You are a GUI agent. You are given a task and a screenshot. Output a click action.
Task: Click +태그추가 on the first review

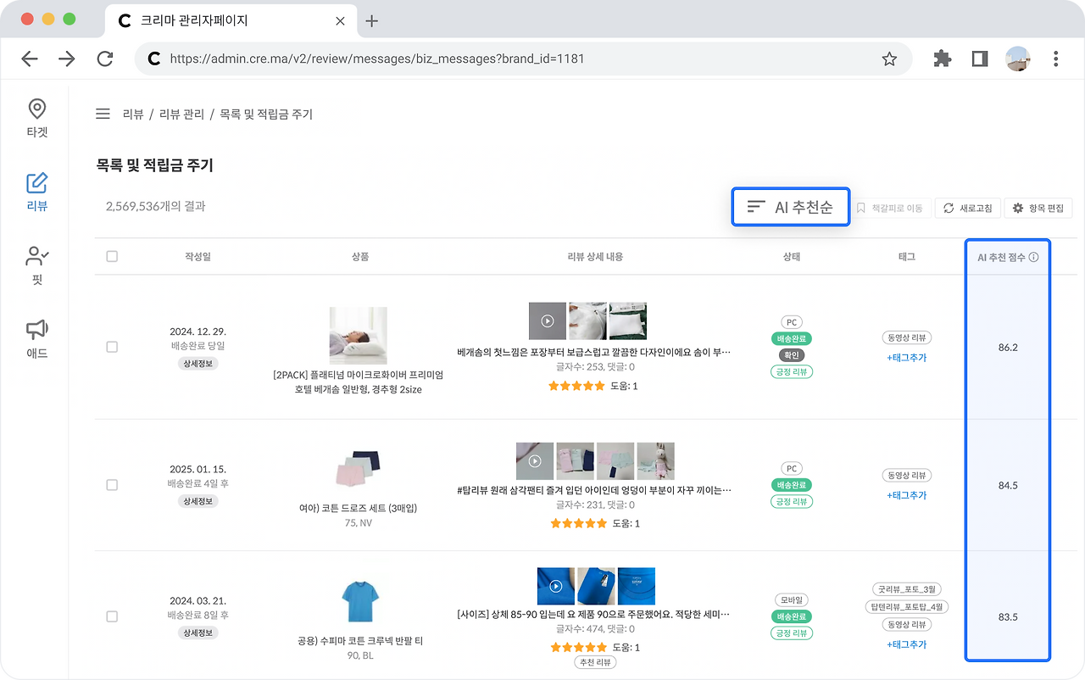(x=908, y=357)
